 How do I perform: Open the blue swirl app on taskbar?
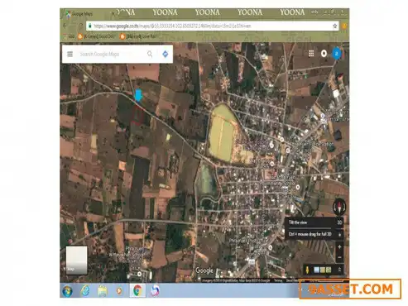[155, 290]
